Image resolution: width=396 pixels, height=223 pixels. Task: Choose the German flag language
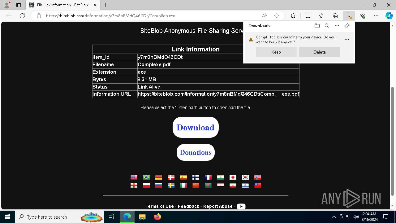[x=159, y=177]
